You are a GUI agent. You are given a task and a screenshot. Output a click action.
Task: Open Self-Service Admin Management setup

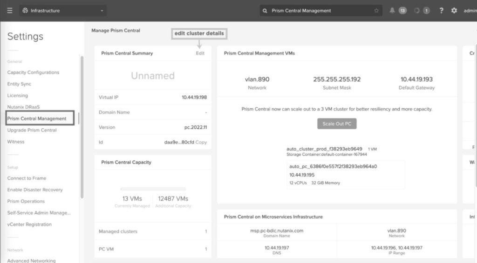point(39,213)
